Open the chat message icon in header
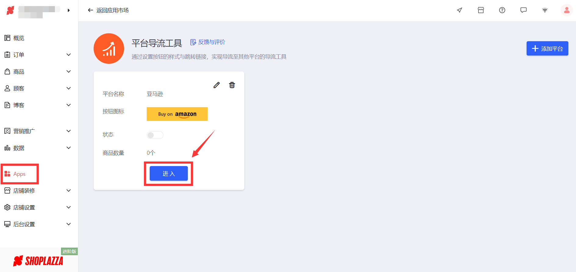The height and width of the screenshot is (272, 576). (x=523, y=10)
